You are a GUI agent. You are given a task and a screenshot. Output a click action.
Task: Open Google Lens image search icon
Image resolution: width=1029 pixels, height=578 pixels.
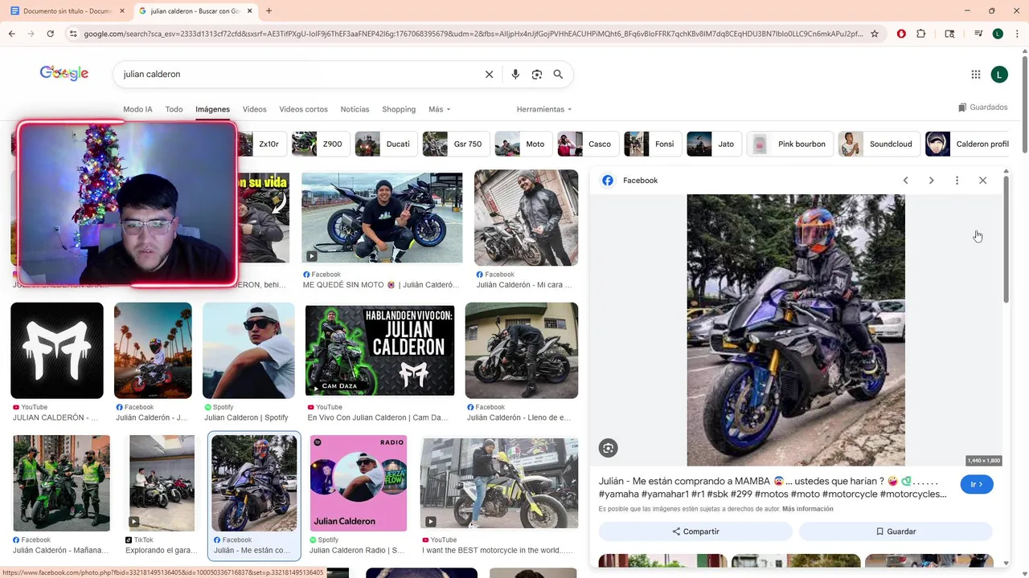(x=537, y=74)
